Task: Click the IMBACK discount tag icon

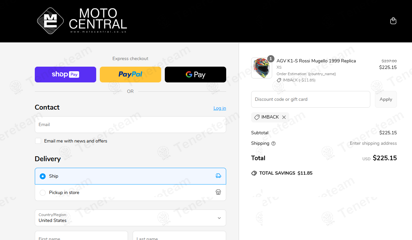Action: tap(257, 117)
